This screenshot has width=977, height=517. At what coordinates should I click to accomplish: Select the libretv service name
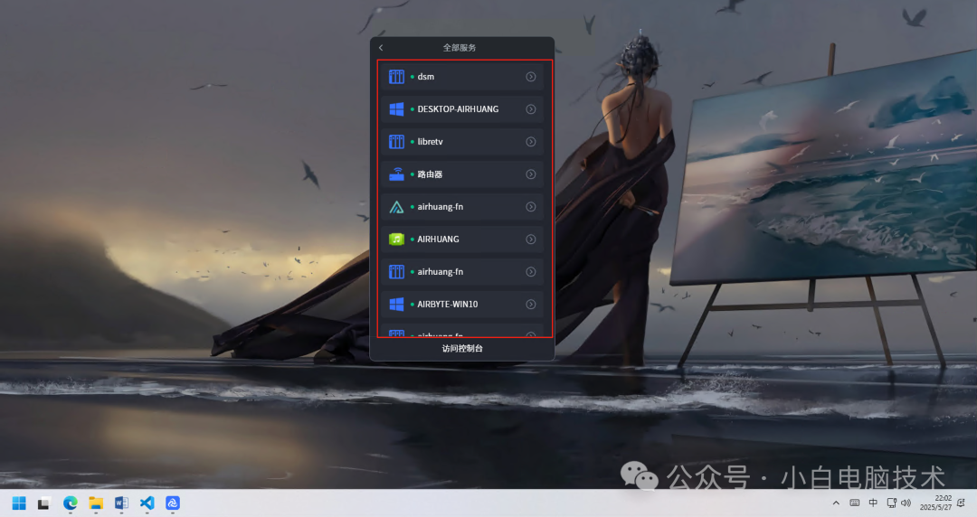430,141
